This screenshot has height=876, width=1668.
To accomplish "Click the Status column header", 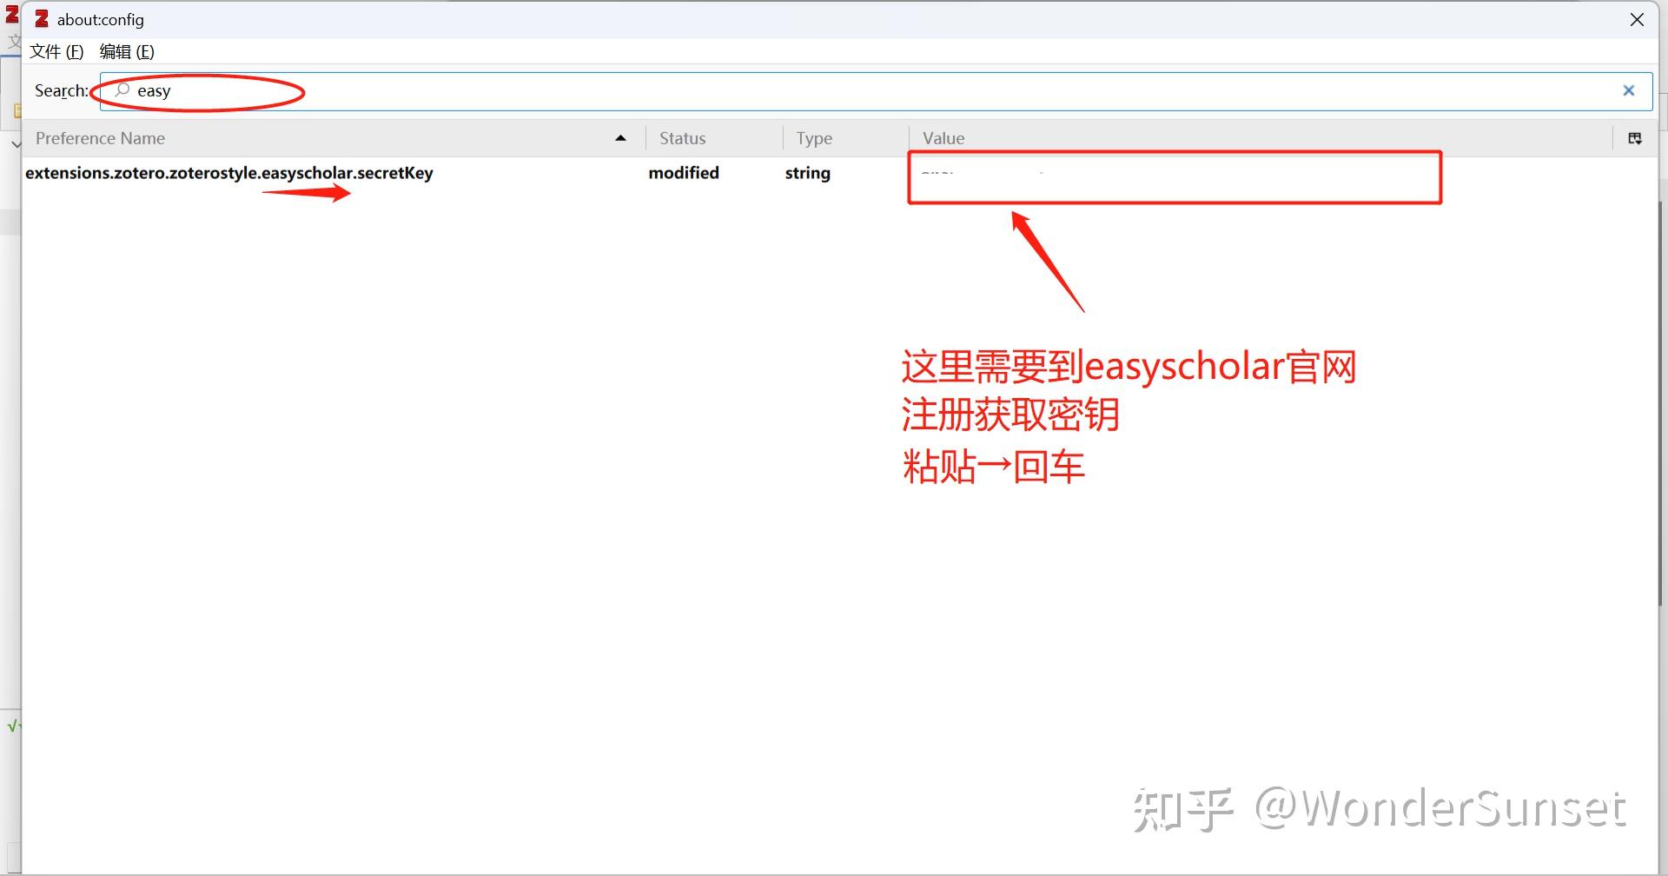I will tap(714, 138).
